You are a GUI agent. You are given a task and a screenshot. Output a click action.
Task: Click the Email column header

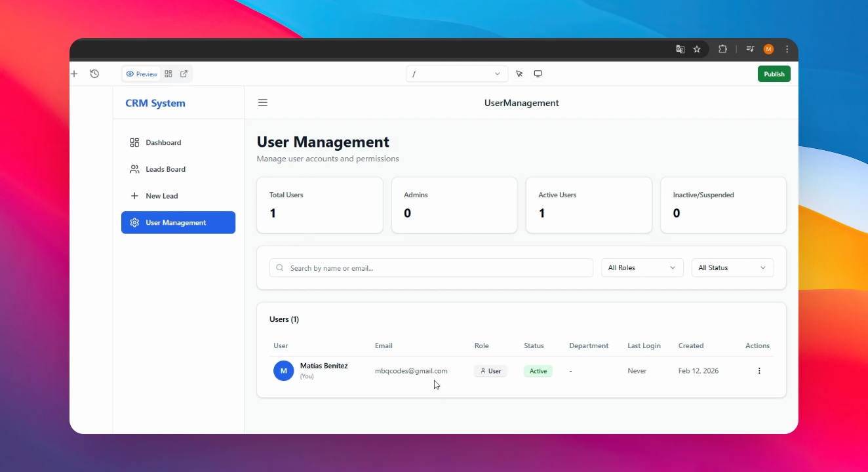pos(384,345)
